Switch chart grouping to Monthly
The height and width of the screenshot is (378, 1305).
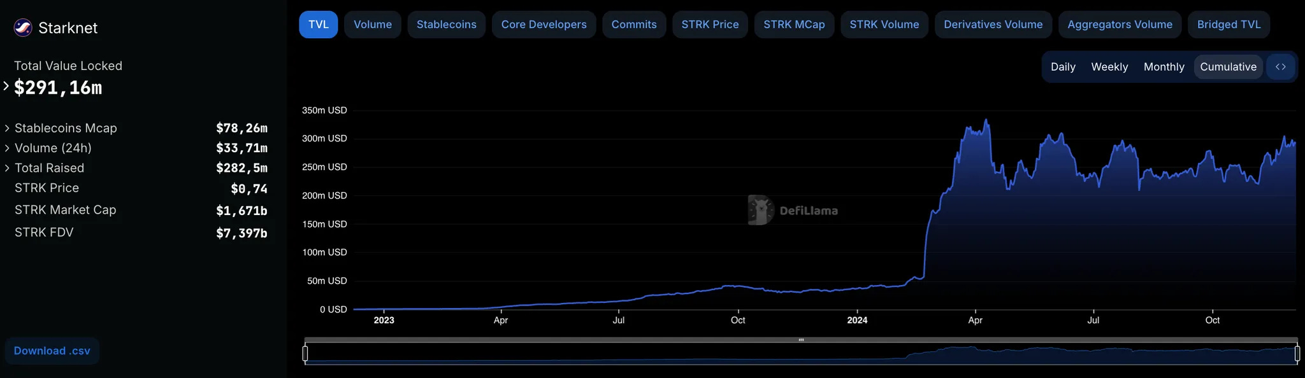tap(1164, 67)
